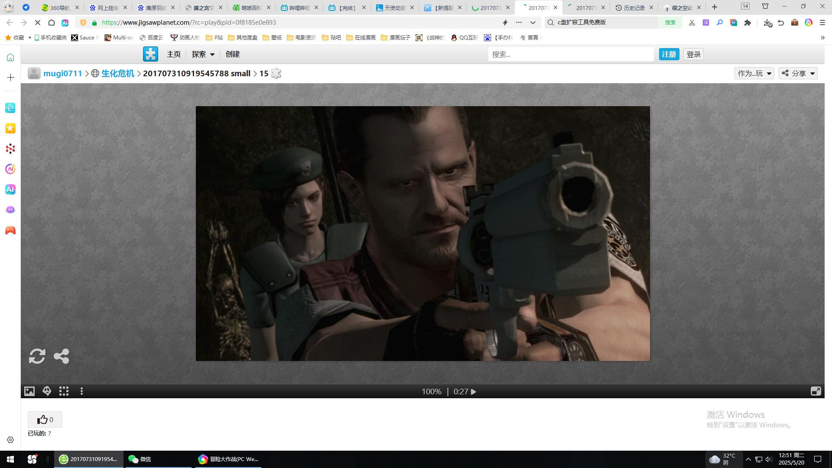832x468 pixels.
Task: Click the sidebar home icon
Action: click(10, 57)
